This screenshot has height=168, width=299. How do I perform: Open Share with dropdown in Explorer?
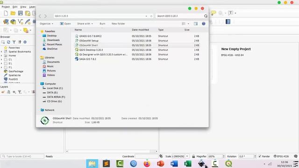[x=85, y=24]
